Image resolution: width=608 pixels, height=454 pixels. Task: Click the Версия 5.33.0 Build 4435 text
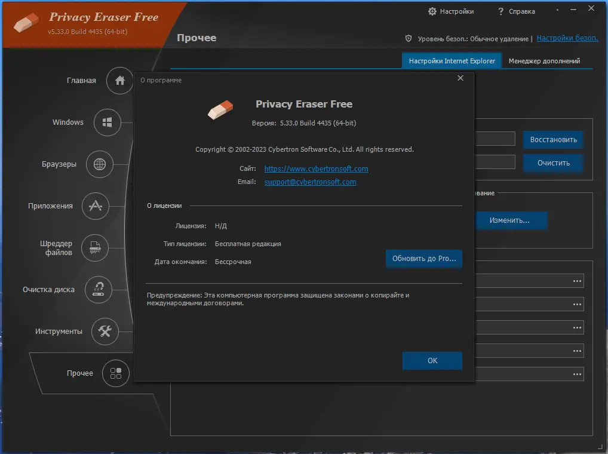[x=304, y=123]
